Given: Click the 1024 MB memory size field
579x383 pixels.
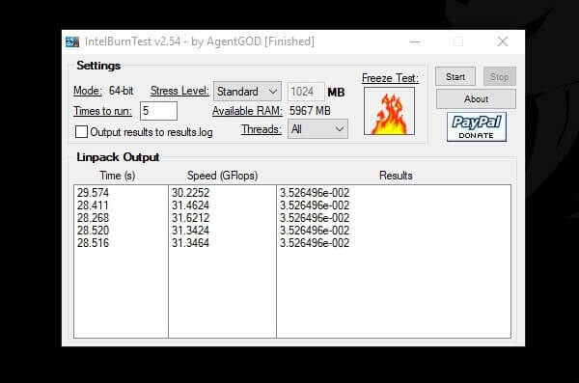Looking at the screenshot, I should tap(306, 92).
